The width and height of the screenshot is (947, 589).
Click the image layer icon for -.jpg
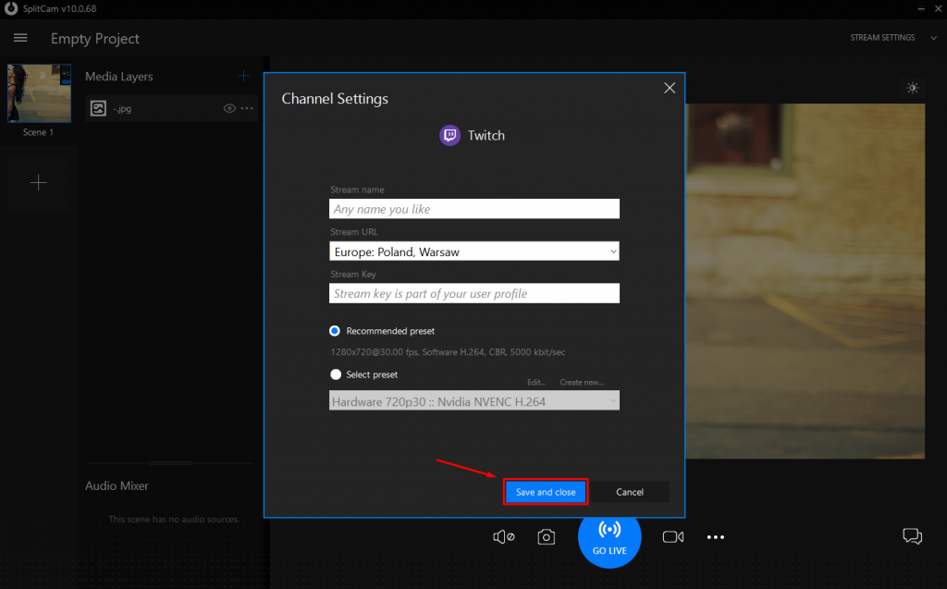click(98, 108)
